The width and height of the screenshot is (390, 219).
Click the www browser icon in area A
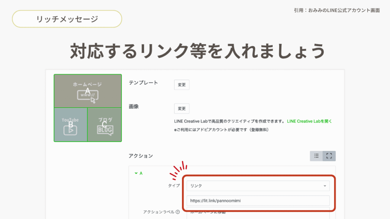[88, 96]
